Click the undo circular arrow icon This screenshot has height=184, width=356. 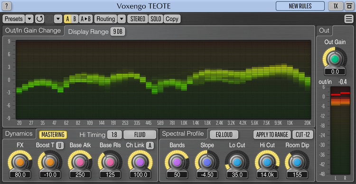click(39, 19)
